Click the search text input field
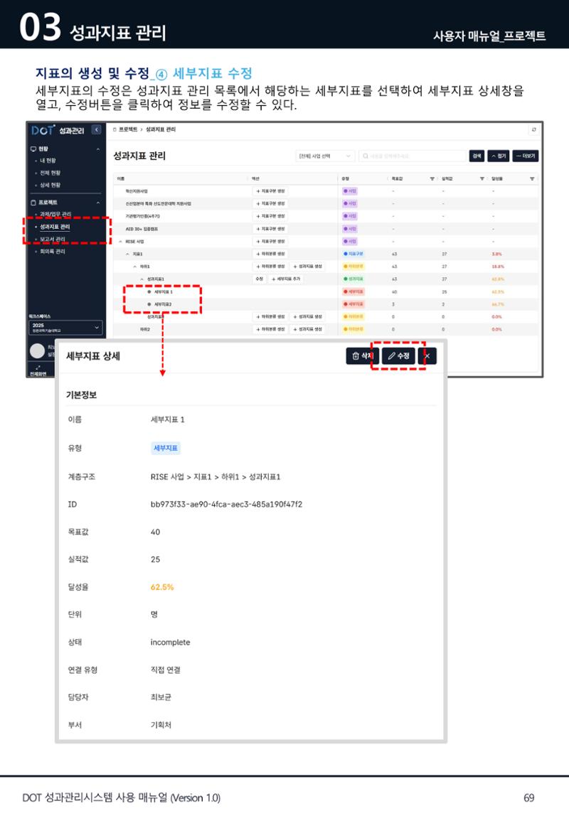569x821 pixels. point(413,156)
